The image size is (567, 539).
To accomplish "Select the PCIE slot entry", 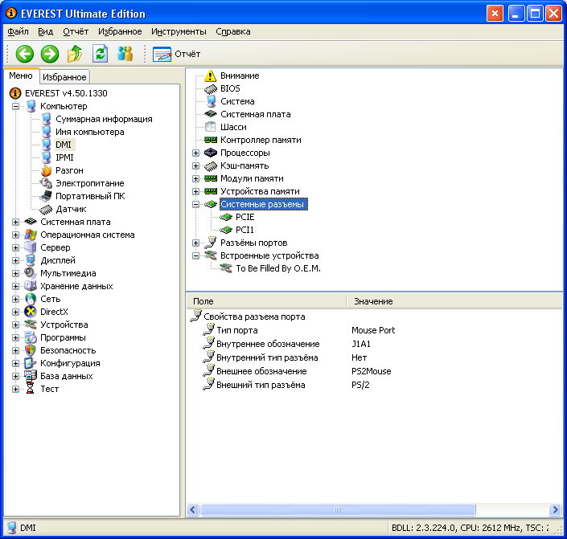I will [x=244, y=217].
